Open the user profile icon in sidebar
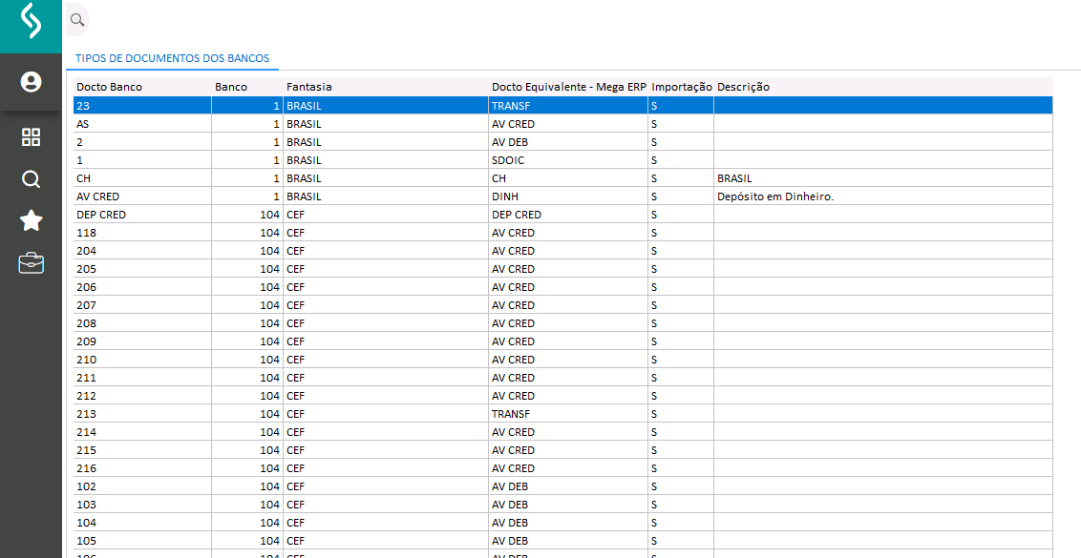The height and width of the screenshot is (558, 1081). click(31, 82)
